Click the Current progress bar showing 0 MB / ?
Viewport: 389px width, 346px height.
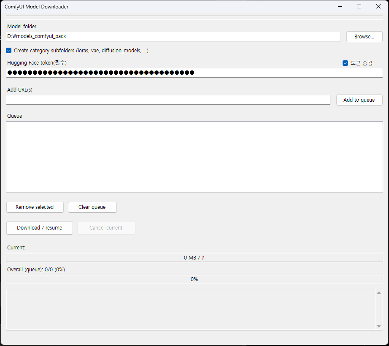click(194, 257)
